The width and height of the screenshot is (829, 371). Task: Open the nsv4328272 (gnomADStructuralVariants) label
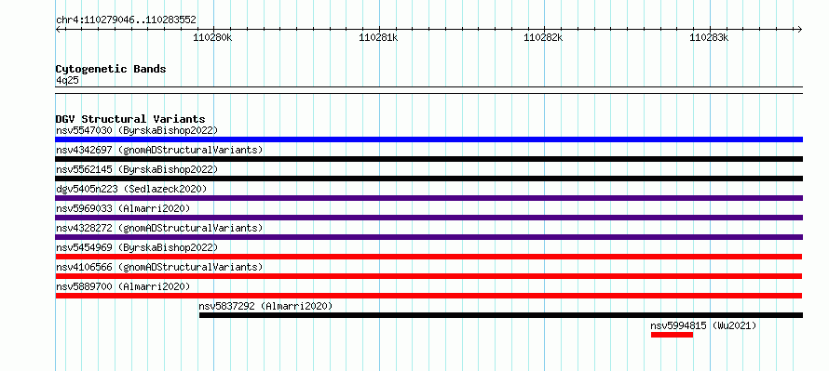point(159,228)
